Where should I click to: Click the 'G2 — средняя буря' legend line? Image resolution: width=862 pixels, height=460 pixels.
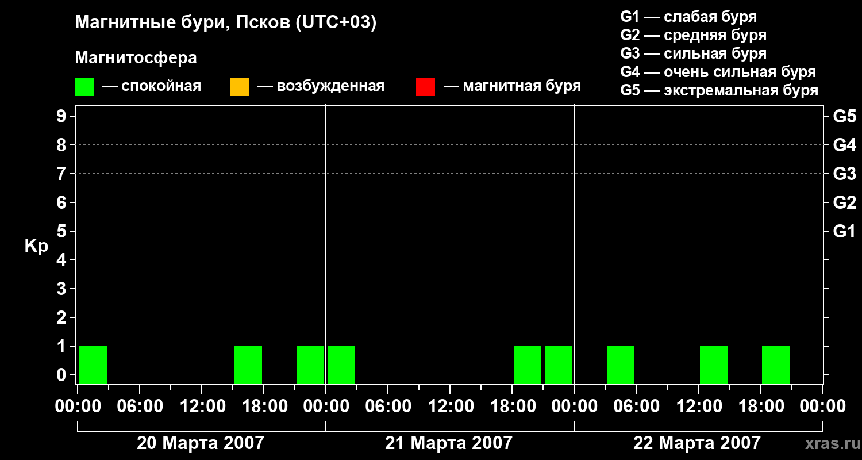point(694,35)
